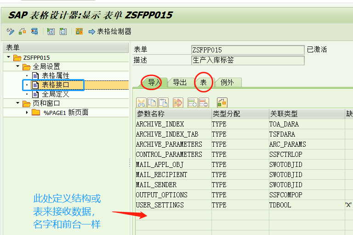
Task: Select 全局定义 in the tree
Action: pos(55,94)
